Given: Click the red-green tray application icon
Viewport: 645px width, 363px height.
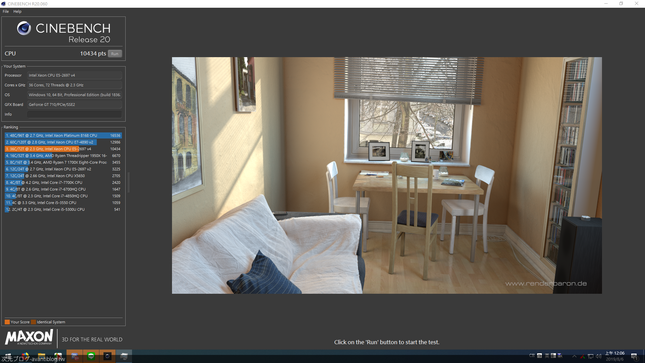Looking at the screenshot, I should [x=583, y=356].
